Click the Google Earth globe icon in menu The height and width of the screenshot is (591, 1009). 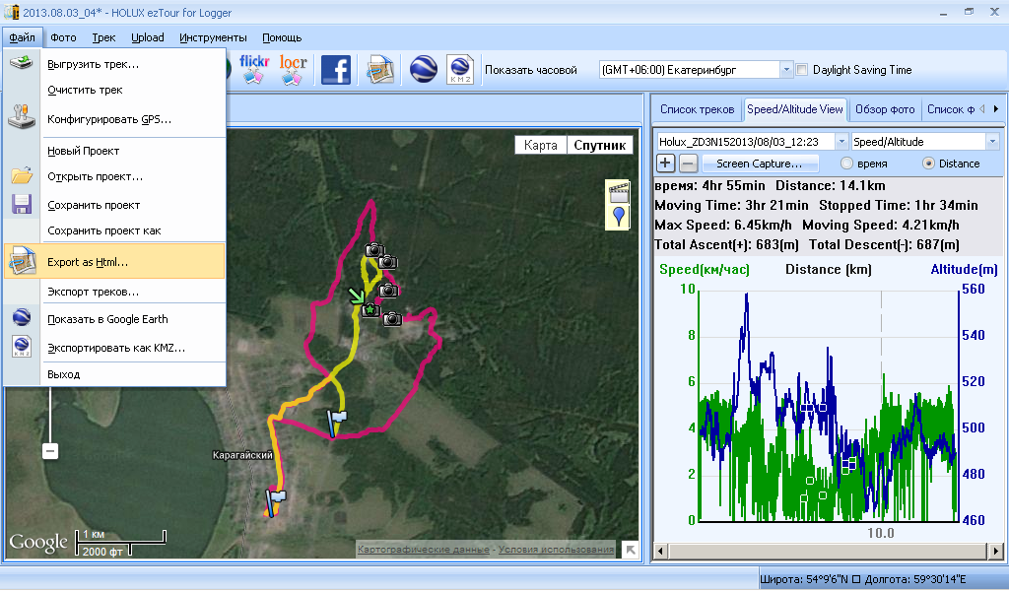(22, 318)
